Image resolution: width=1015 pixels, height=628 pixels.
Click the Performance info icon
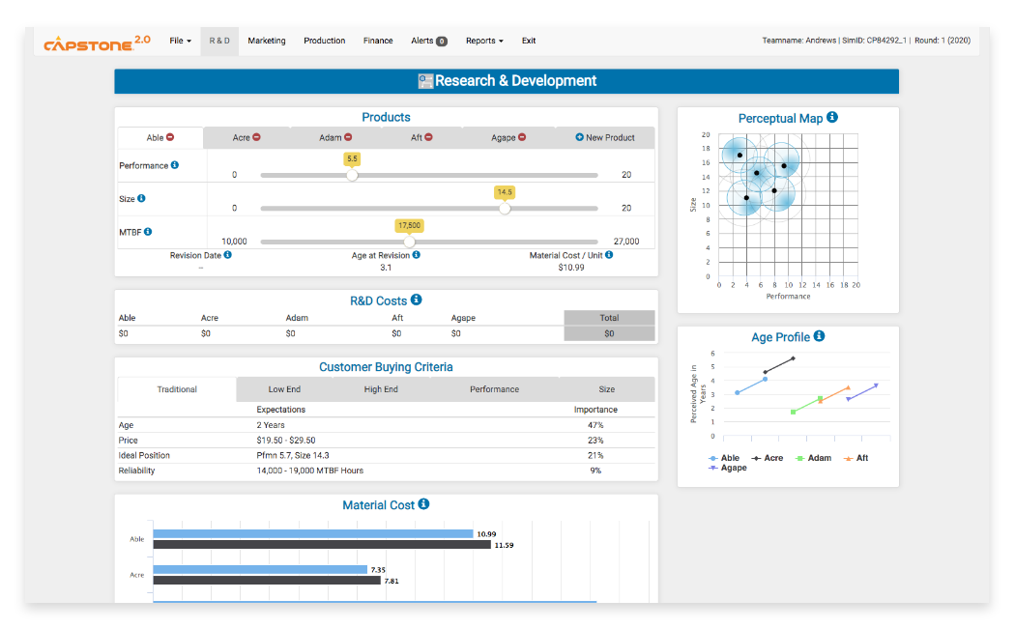pyautogui.click(x=177, y=165)
